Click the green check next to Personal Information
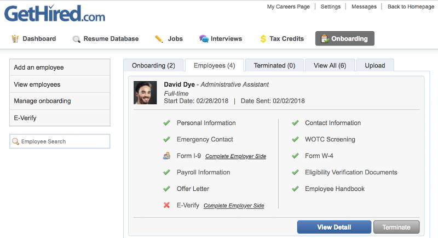This screenshot has height=238, width=438. [166, 123]
